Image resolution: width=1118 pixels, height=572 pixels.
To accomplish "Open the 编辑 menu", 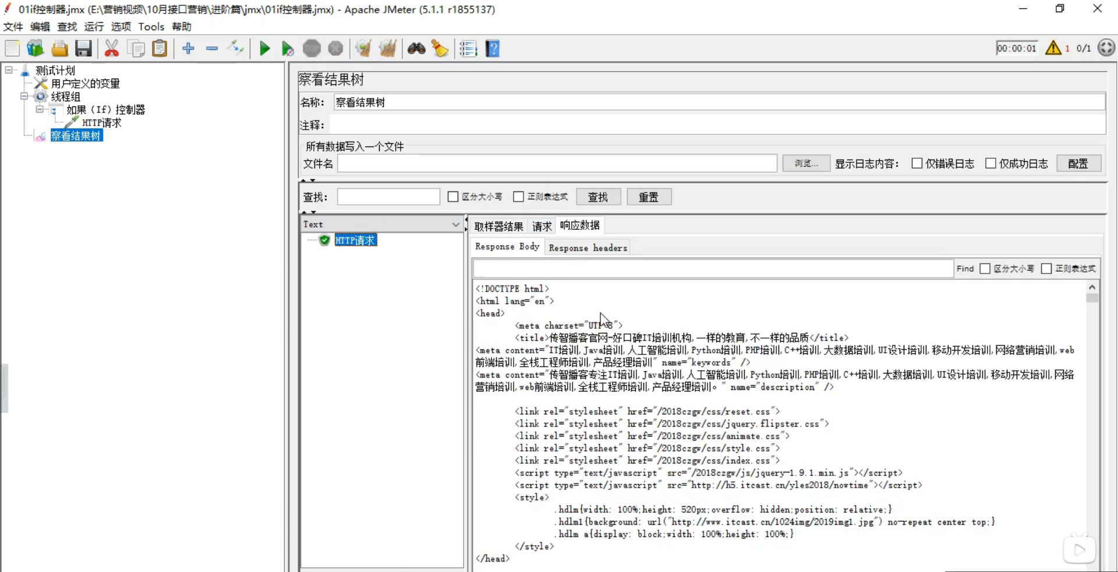I will pos(40,27).
